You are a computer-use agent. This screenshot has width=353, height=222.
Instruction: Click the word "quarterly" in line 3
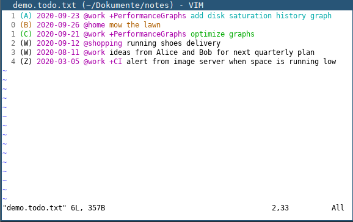tap(274, 52)
